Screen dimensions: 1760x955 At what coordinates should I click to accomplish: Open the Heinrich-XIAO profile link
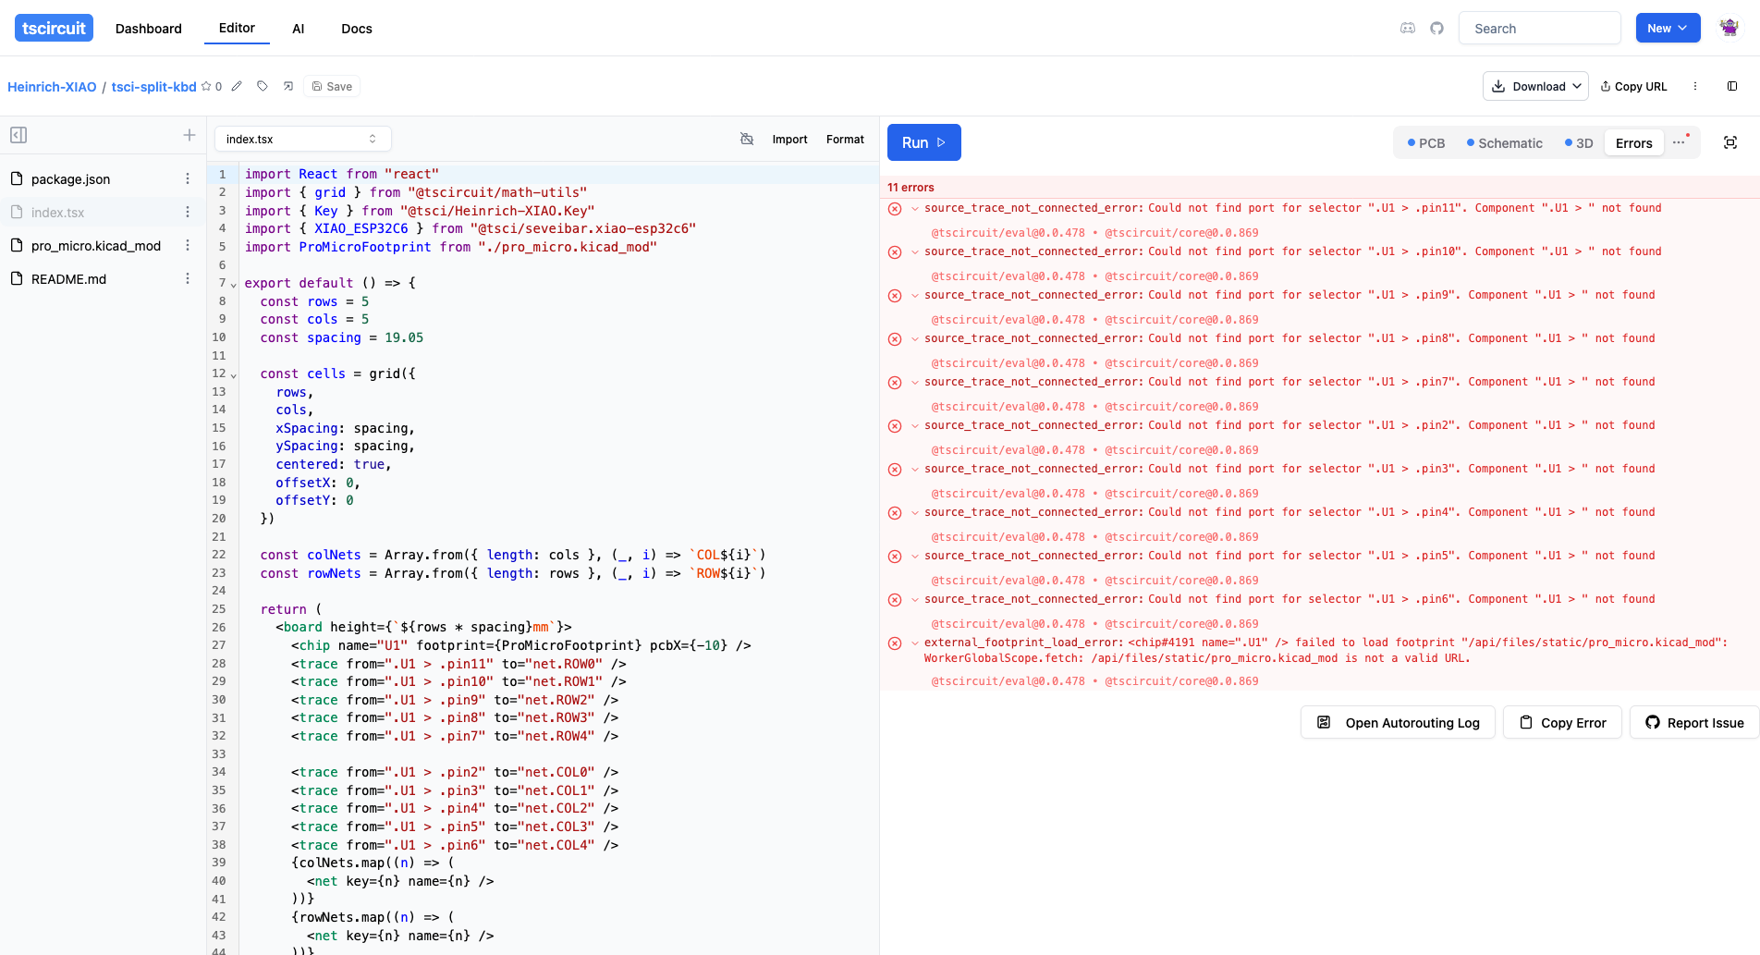pyautogui.click(x=52, y=87)
